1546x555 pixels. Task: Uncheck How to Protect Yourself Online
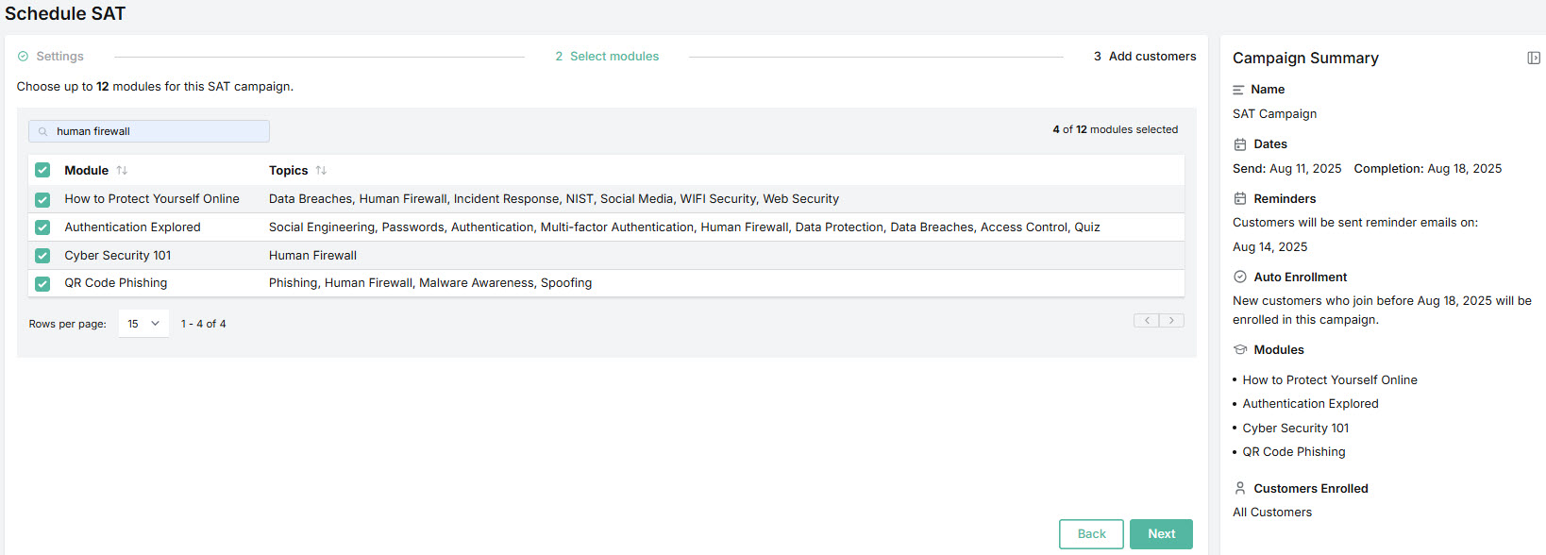(42, 199)
